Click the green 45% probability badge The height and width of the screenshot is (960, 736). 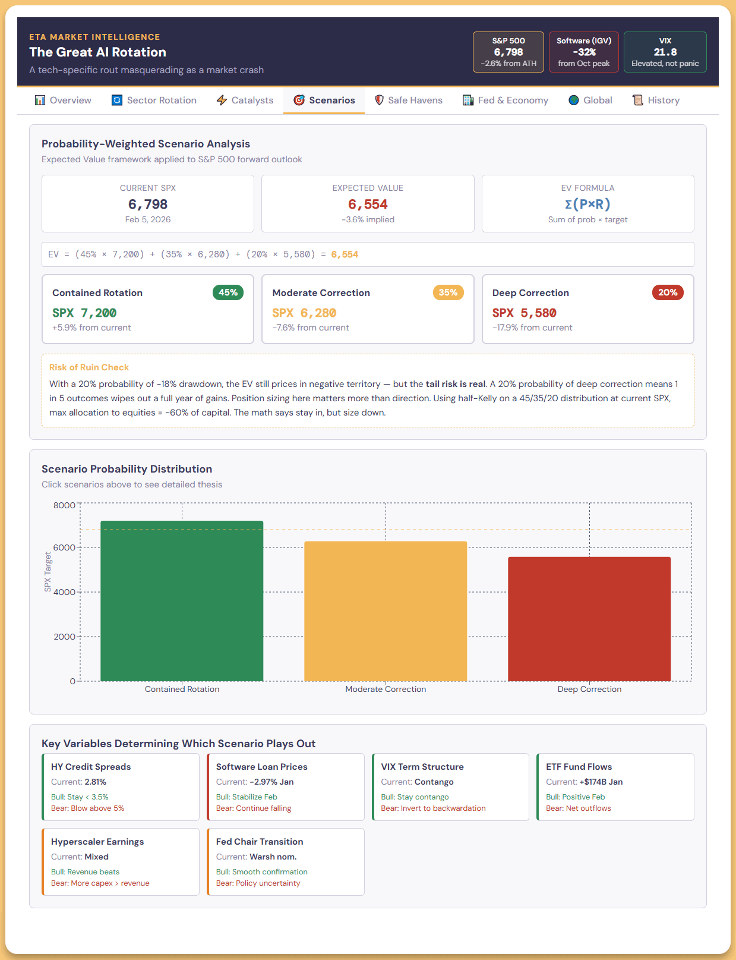(x=228, y=292)
